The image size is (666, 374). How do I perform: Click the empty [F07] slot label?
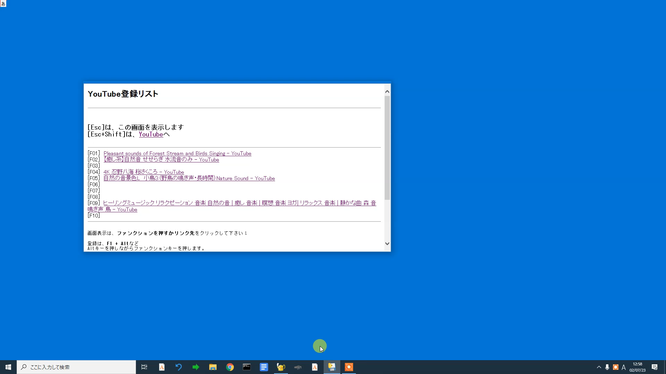94,191
